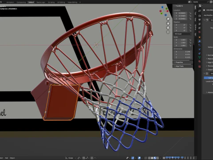Select the Default workspace tab
The image size is (213, 160).
point(31,2)
